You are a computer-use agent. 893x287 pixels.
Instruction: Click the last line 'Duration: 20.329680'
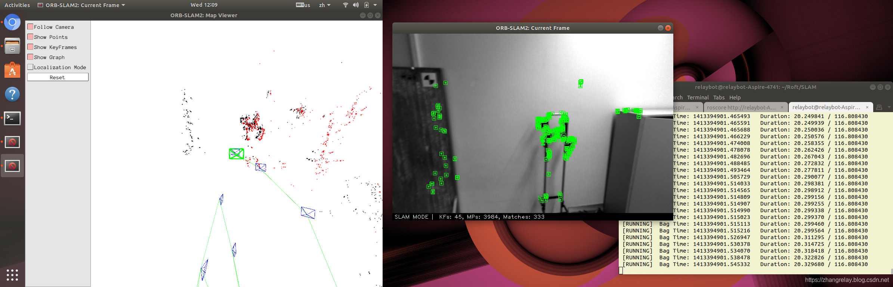coord(792,264)
